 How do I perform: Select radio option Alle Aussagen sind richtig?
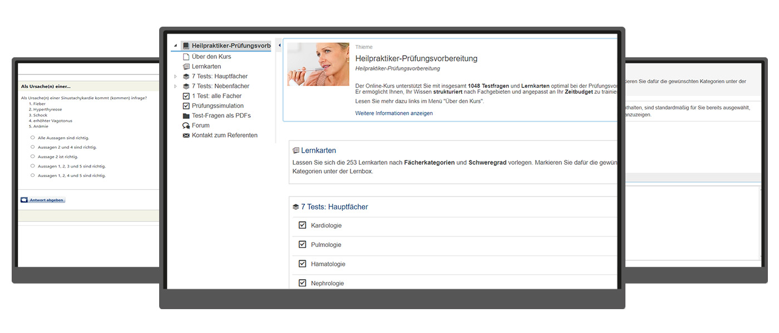[33, 138]
